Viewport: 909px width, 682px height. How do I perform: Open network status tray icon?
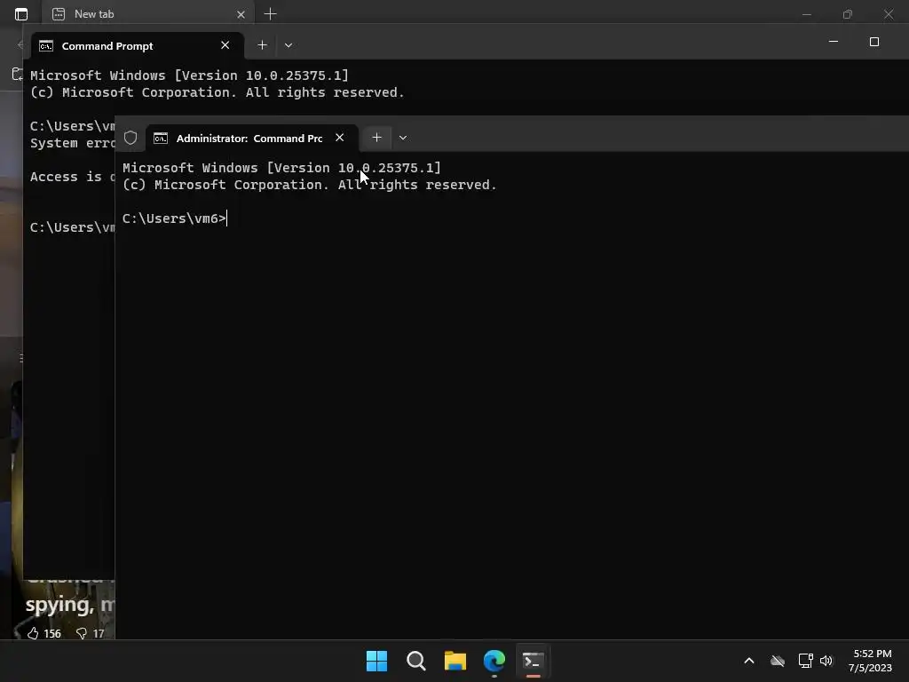click(805, 661)
